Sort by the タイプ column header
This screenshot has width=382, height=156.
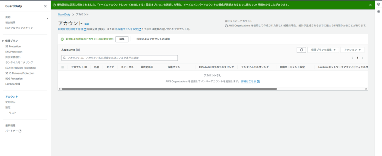[110, 67]
